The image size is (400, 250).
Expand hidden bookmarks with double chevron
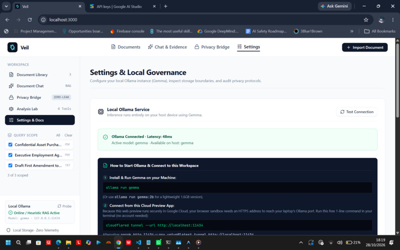click(x=352, y=31)
